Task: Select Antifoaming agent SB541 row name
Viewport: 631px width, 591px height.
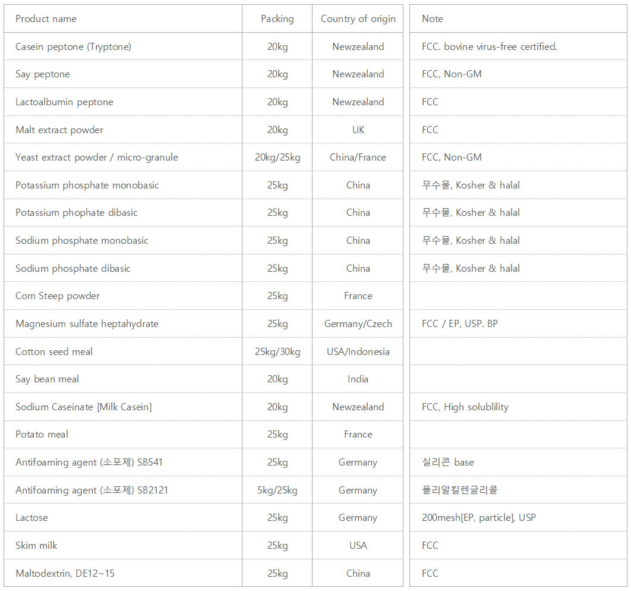Action: pos(89,462)
